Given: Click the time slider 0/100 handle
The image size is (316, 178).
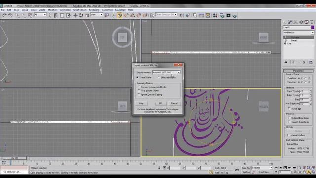Looking at the screenshot, I should point(15,158).
